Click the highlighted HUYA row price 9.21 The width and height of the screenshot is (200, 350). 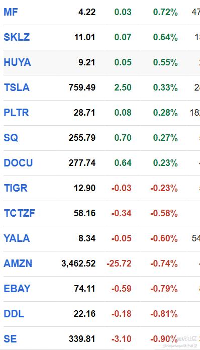click(x=87, y=62)
